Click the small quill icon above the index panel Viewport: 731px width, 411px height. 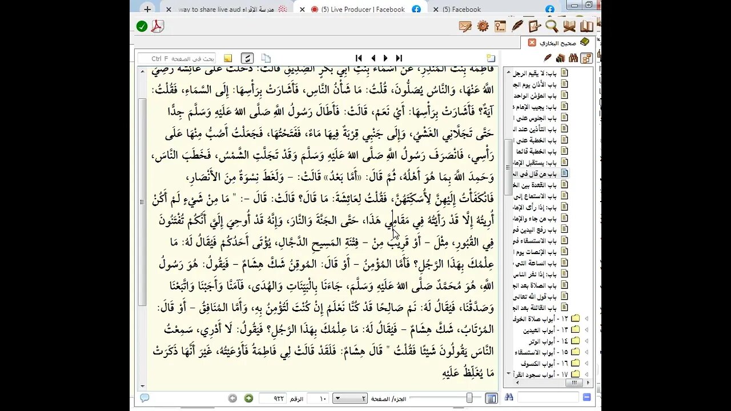click(x=548, y=58)
